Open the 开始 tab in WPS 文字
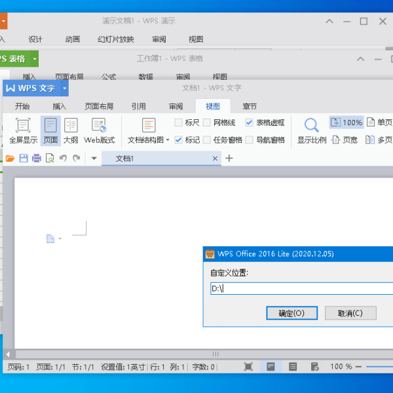The height and width of the screenshot is (393, 393). point(22,106)
